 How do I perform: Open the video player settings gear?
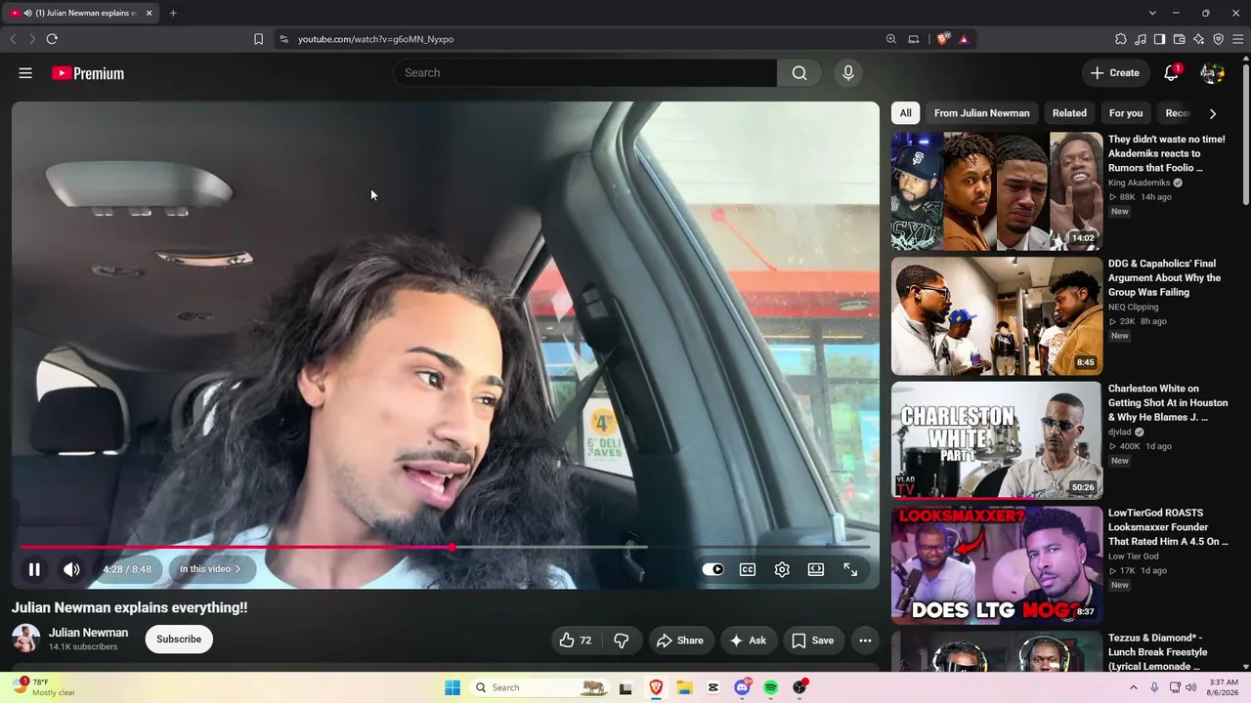[x=782, y=569]
